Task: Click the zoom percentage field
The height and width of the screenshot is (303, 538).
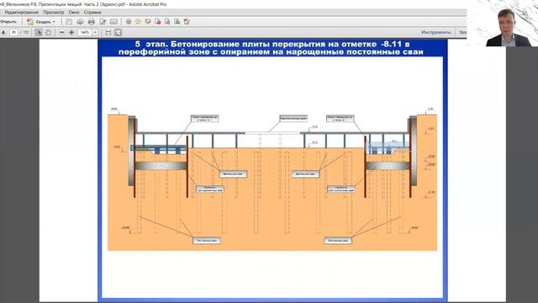Action: 85,32
